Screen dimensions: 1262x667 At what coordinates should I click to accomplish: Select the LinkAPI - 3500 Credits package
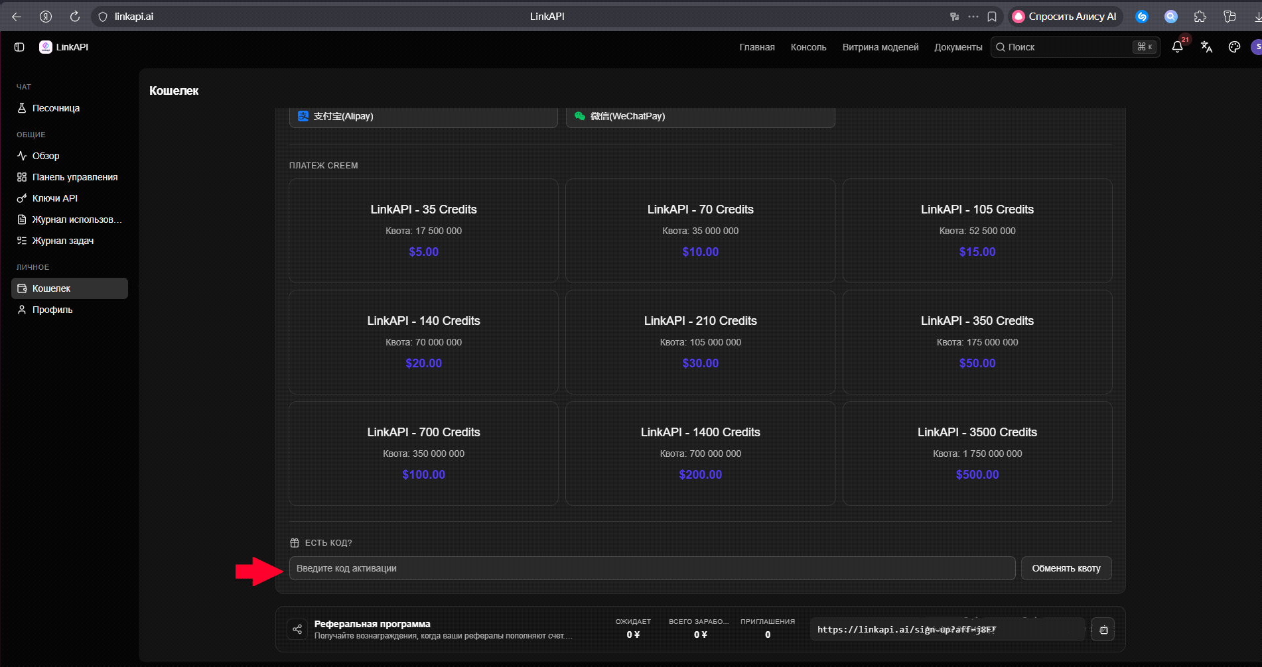(x=977, y=454)
